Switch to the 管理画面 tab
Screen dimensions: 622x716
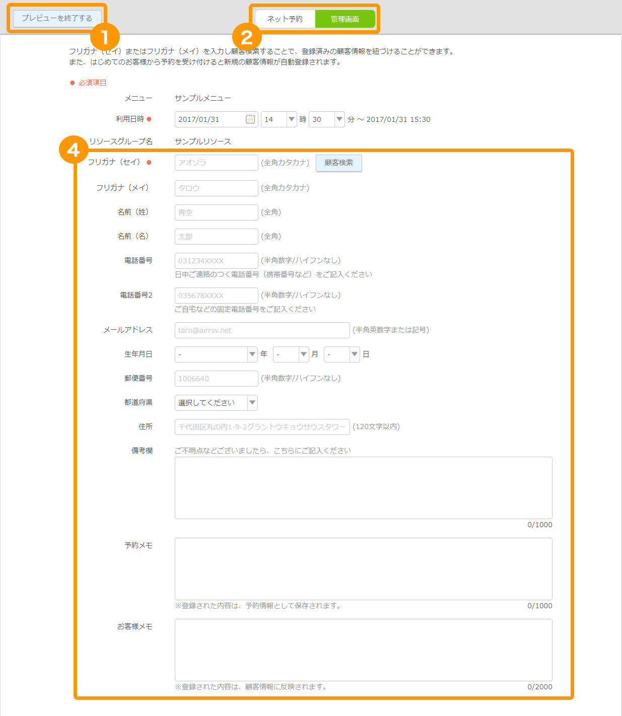(x=345, y=19)
